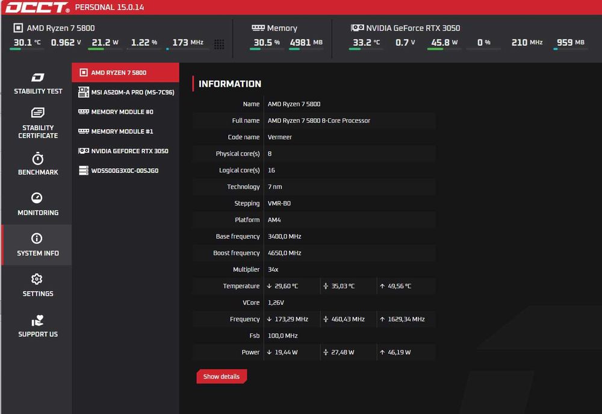The image size is (602, 414).
Task: Select MEMORY MODULE #1 entry
Action: coord(126,131)
